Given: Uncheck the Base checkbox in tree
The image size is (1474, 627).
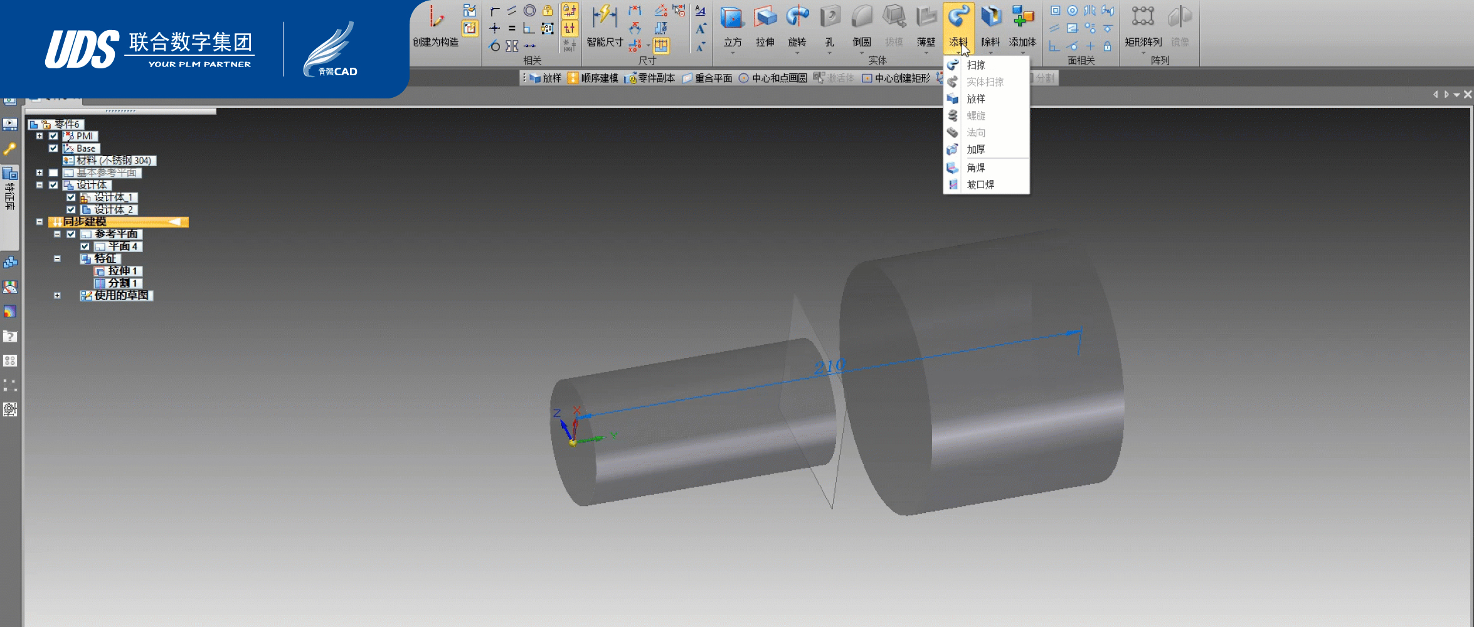Looking at the screenshot, I should 53,149.
